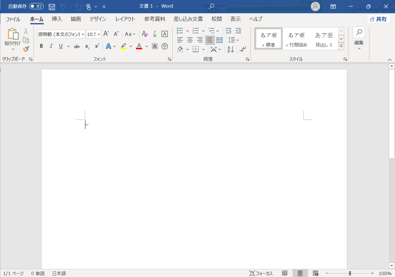Switch to the デザイン tab
The width and height of the screenshot is (395, 277).
click(98, 19)
